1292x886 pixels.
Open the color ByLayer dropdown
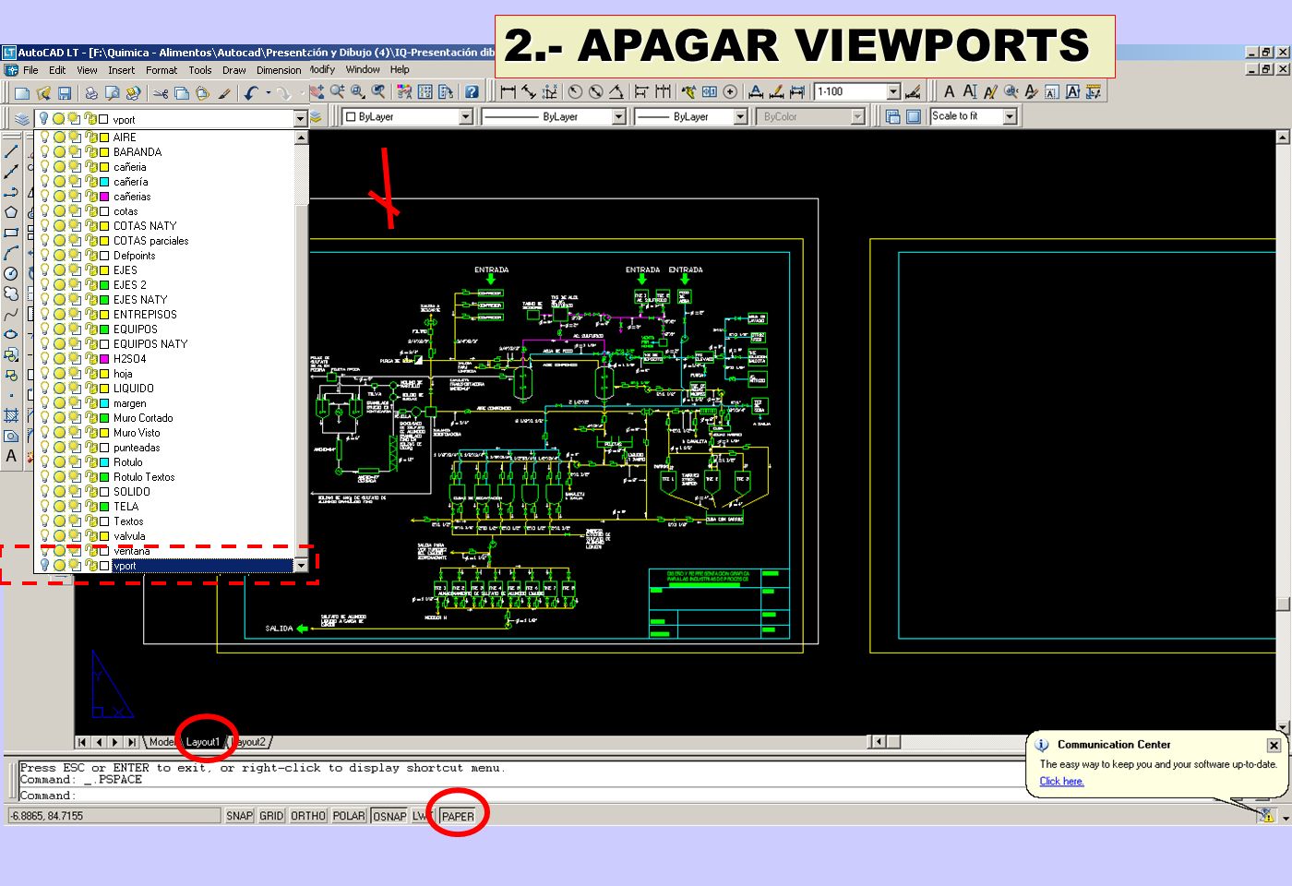coord(466,116)
